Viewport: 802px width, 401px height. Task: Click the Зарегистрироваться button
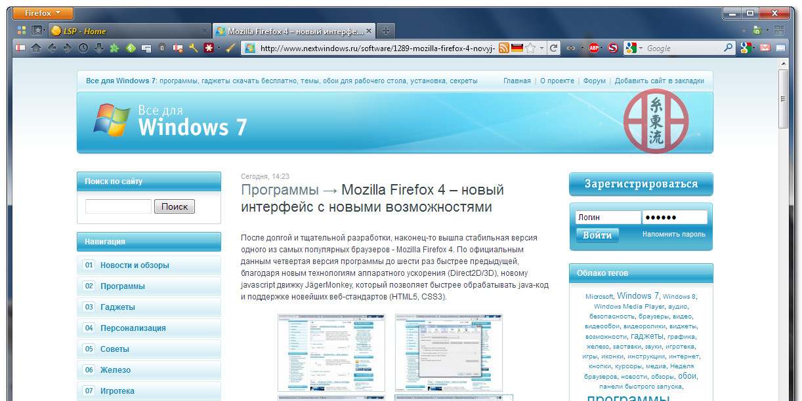(641, 184)
